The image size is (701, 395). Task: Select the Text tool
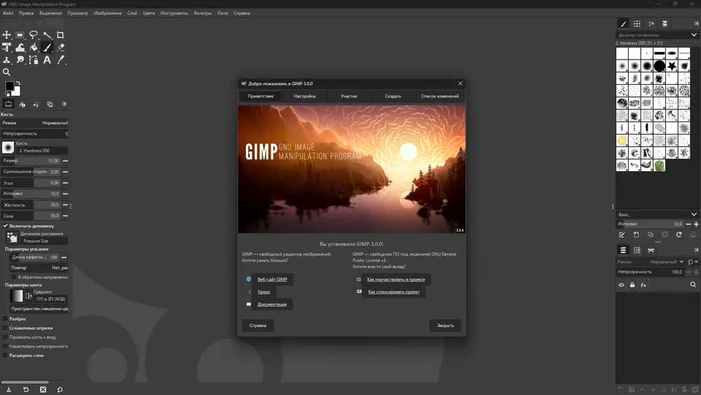(47, 60)
